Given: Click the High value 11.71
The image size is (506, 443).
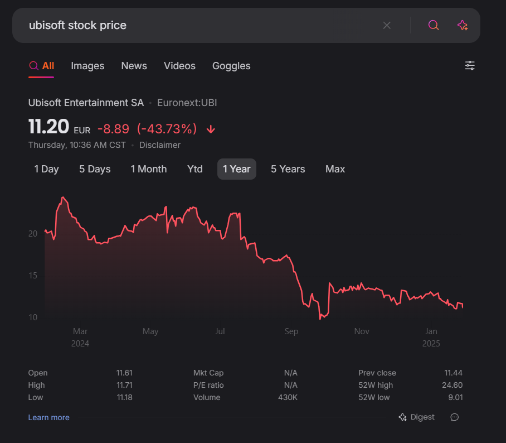Looking at the screenshot, I should [125, 385].
